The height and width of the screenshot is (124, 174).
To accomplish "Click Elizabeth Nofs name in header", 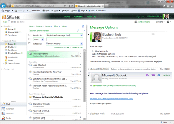I will click(x=155, y=16).
